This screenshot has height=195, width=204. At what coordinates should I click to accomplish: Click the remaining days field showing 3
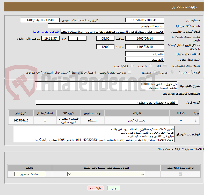77,38
